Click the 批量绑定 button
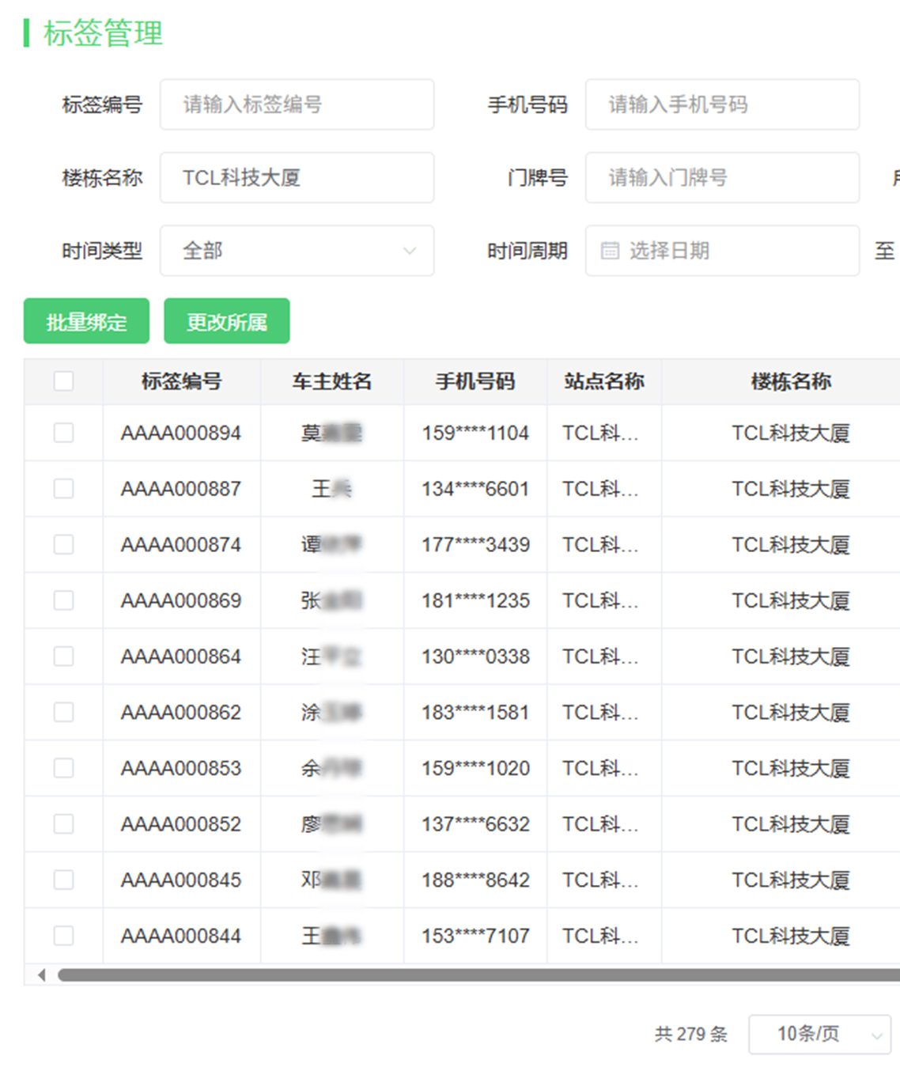This screenshot has height=1071, width=900. (x=86, y=321)
